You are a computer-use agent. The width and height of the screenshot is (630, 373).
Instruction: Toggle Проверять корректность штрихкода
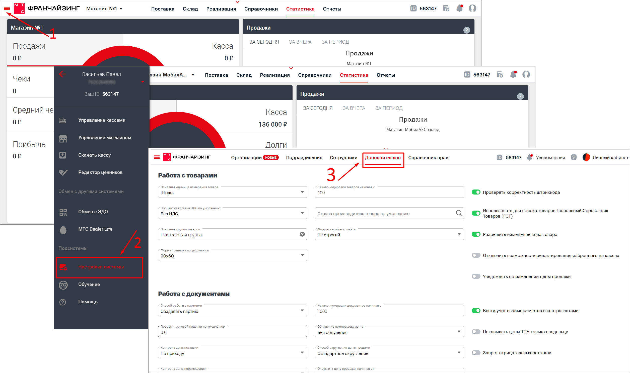pyautogui.click(x=476, y=192)
